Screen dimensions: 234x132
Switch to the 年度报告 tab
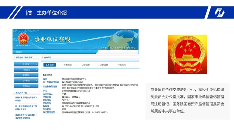[x=67, y=65]
